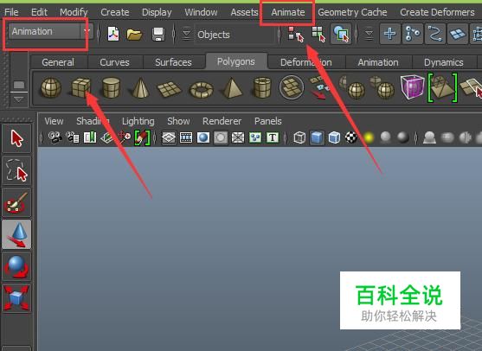Image resolution: width=482 pixels, height=351 pixels.
Task: Open the viewport Panels menu
Action: point(267,121)
